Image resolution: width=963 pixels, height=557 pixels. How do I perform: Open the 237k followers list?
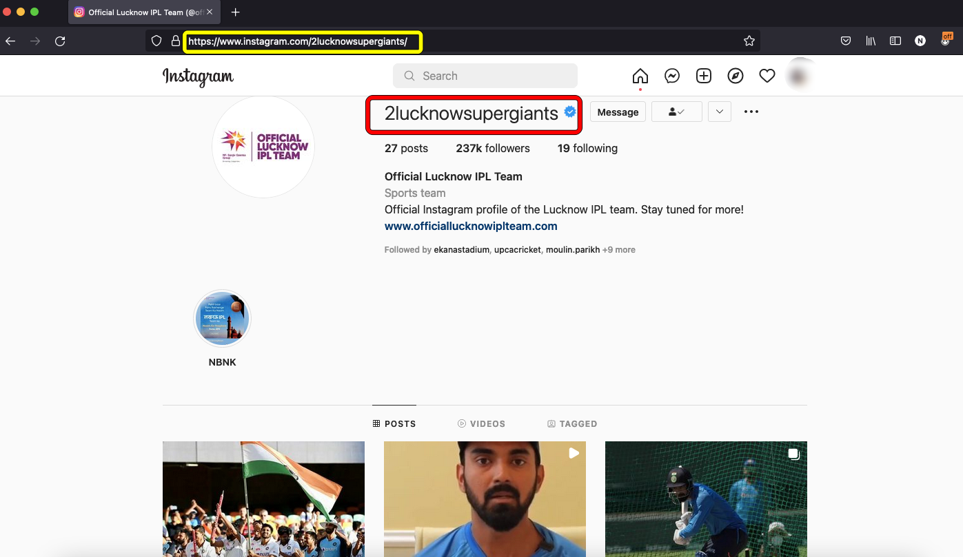493,148
